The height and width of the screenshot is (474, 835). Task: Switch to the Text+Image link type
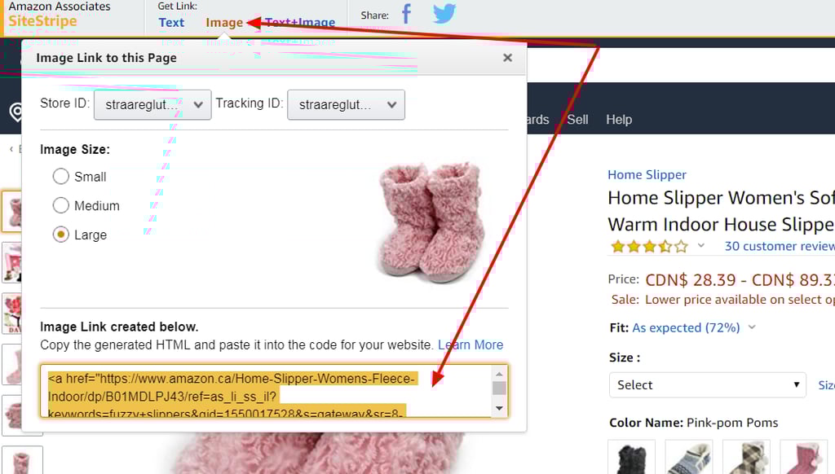299,22
